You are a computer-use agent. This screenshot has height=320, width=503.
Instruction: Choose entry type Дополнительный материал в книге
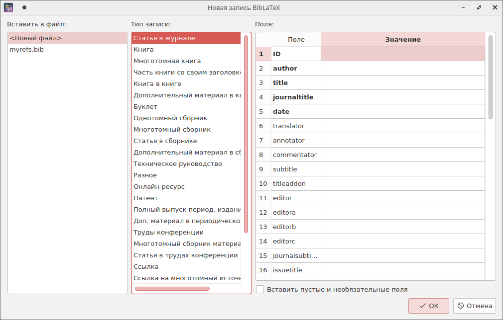(x=186, y=95)
